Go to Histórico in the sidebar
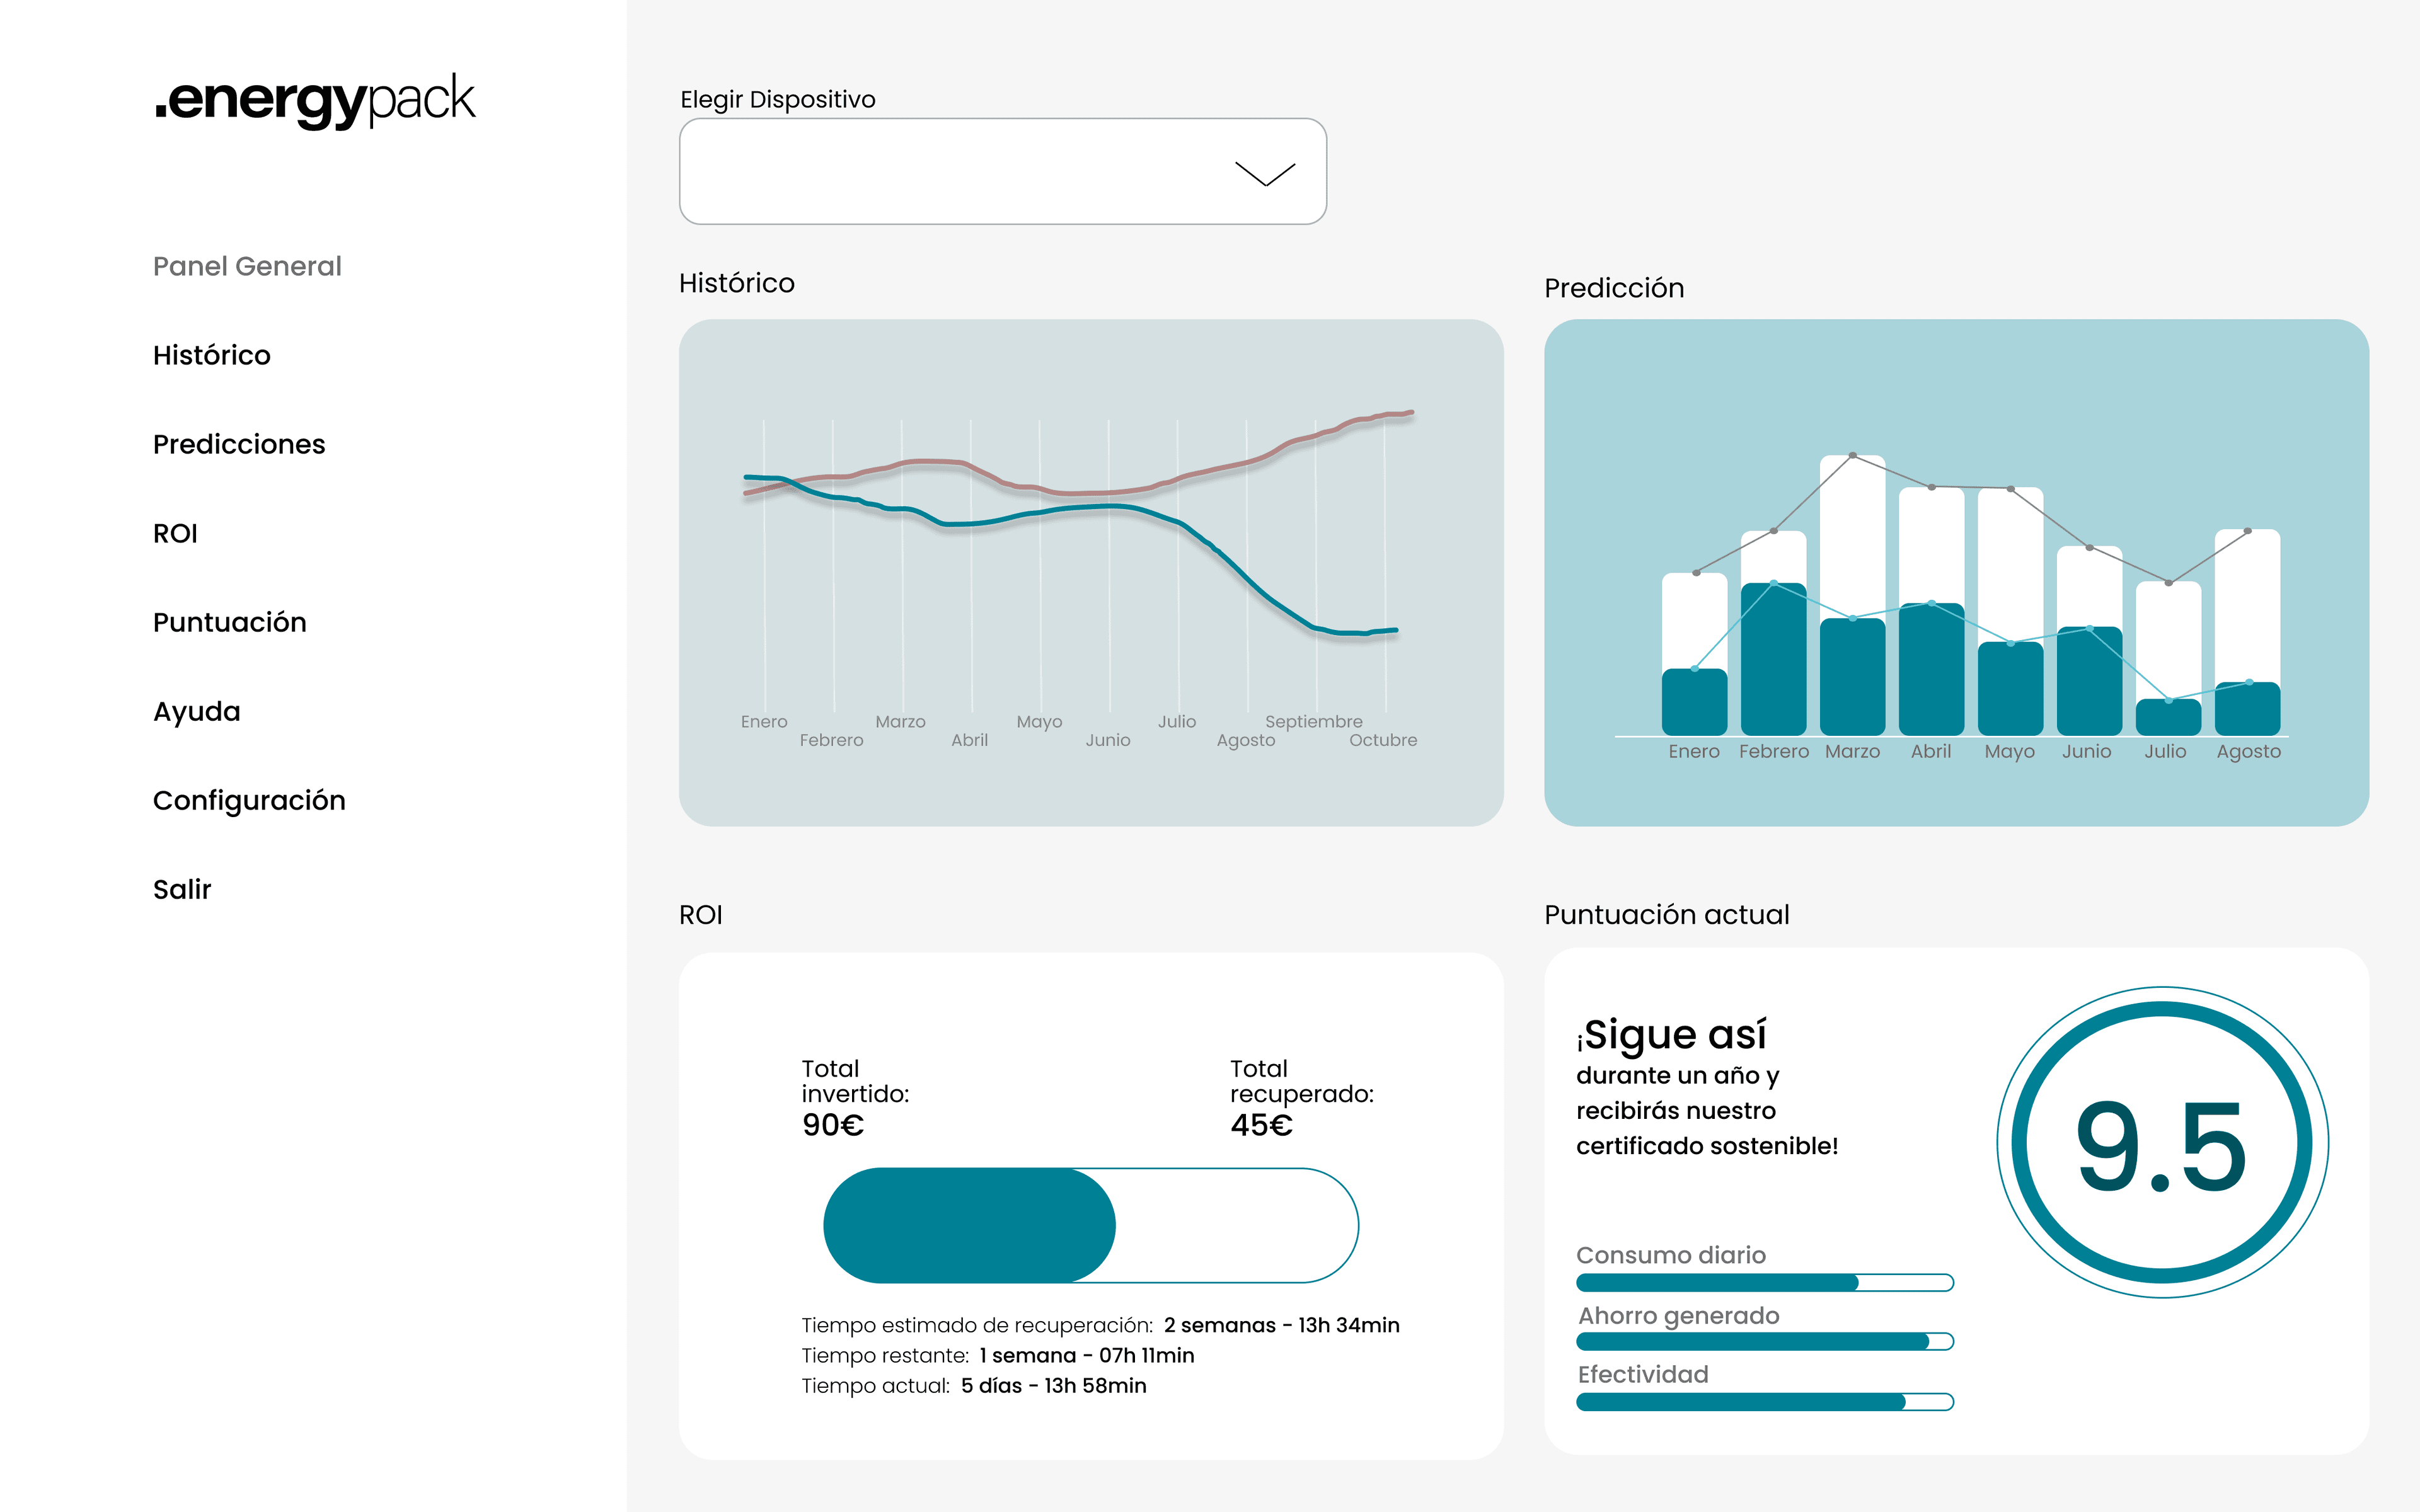Viewport: 2420px width, 1512px height. pyautogui.click(x=212, y=355)
